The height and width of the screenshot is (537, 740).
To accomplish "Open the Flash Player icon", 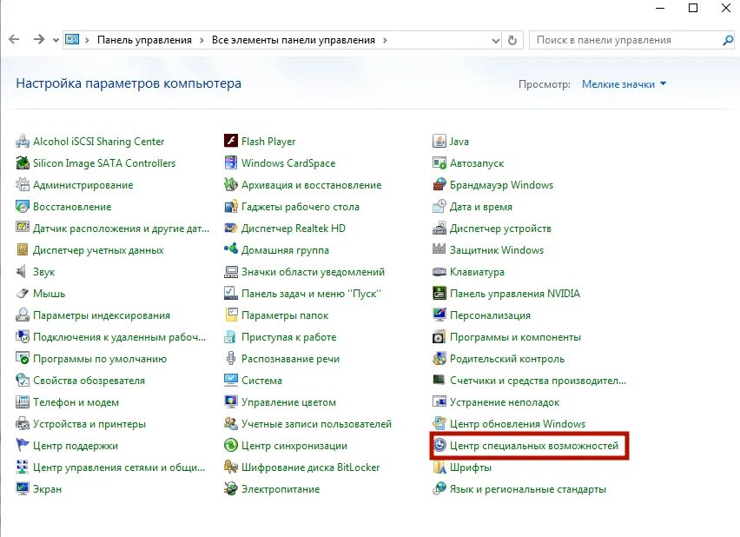I will coord(231,142).
